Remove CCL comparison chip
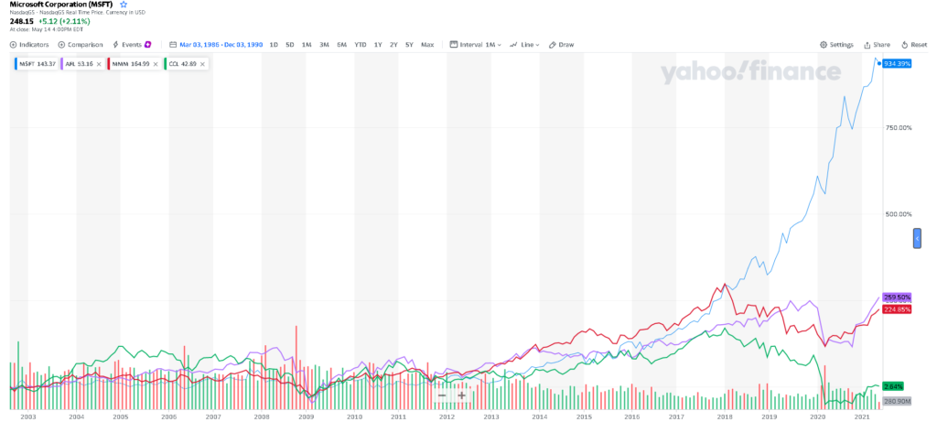 [203, 63]
